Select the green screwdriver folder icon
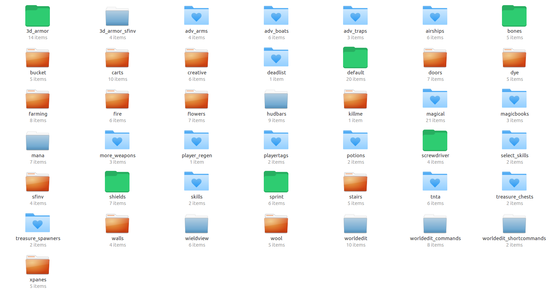Viewport: 558px width, 294px height. (435, 140)
